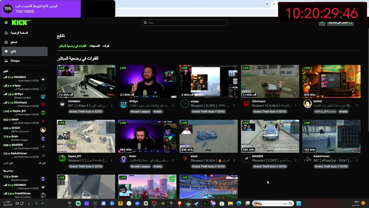Open options menu for W1llyv stream
The height and width of the screenshot is (208, 369).
tap(173, 106)
